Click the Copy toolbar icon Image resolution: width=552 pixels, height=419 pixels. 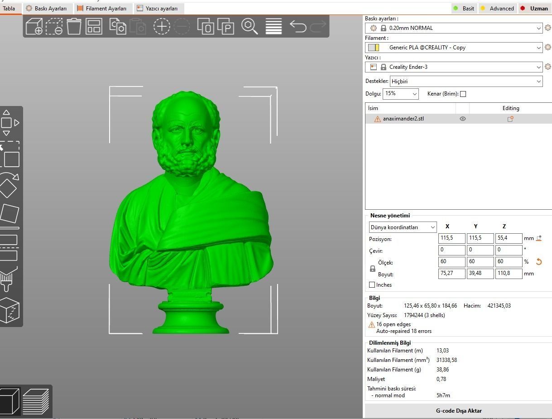118,26
